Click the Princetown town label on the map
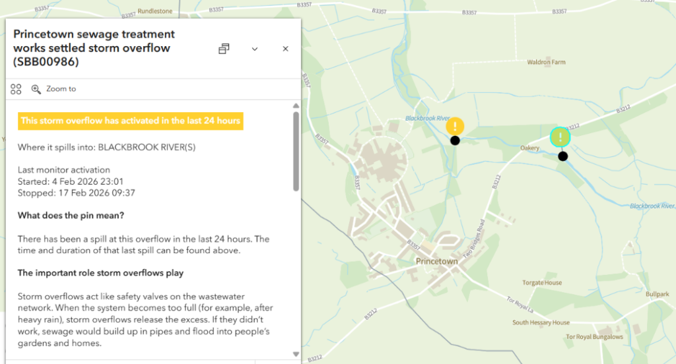This screenshot has width=676, height=364. [x=436, y=262]
